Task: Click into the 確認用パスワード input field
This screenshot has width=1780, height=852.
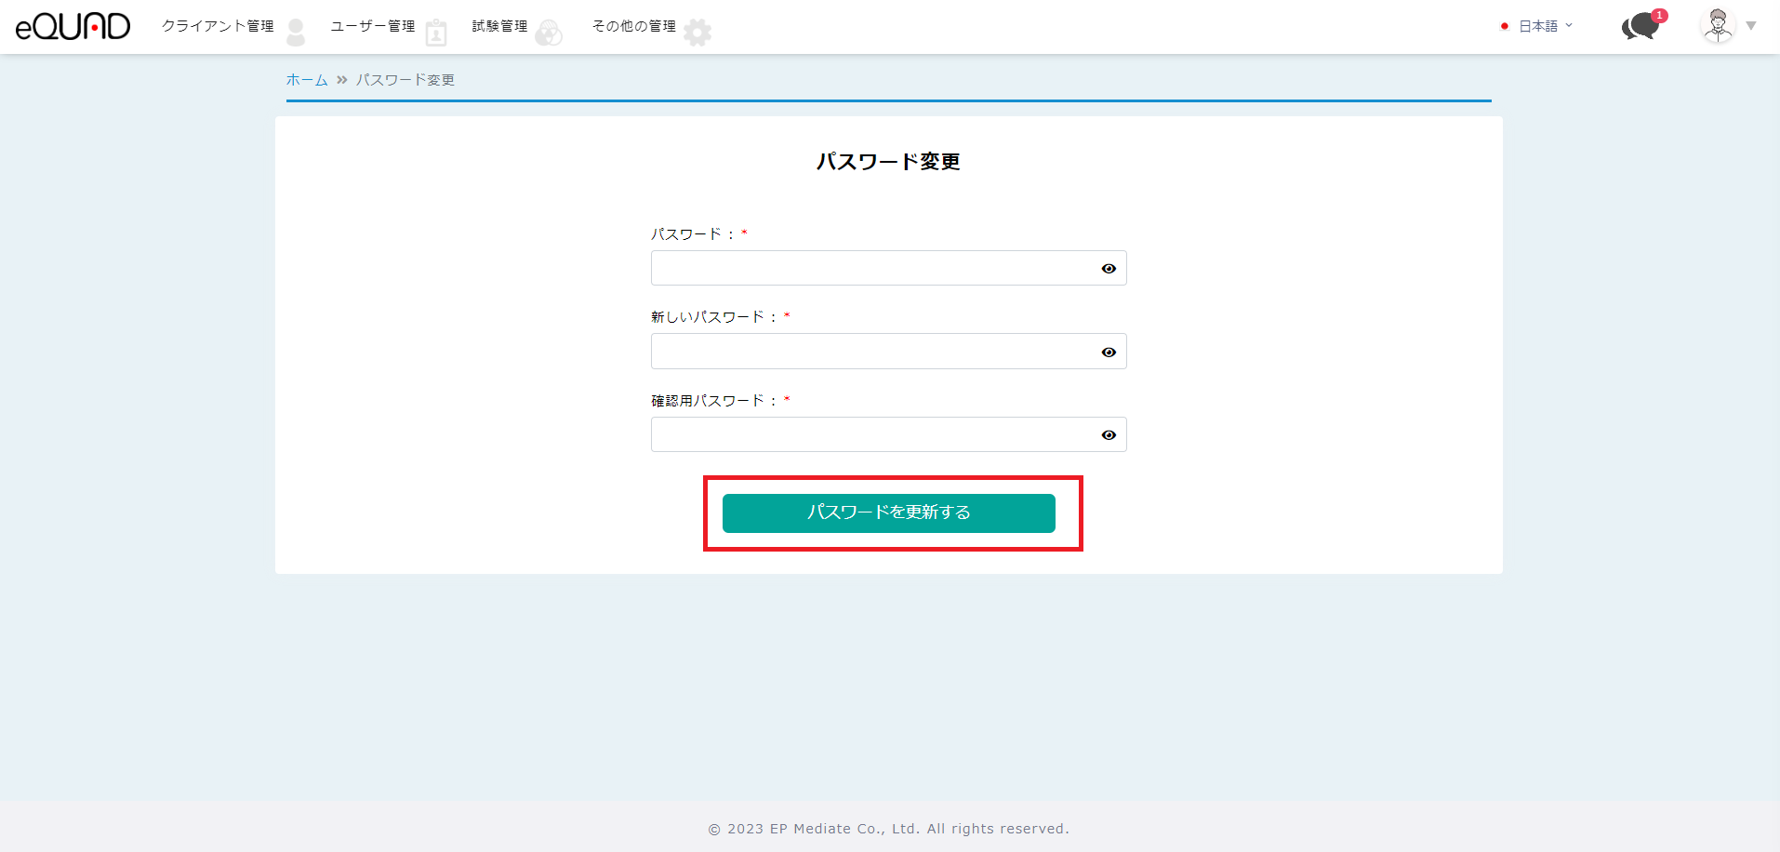Action: [874, 434]
